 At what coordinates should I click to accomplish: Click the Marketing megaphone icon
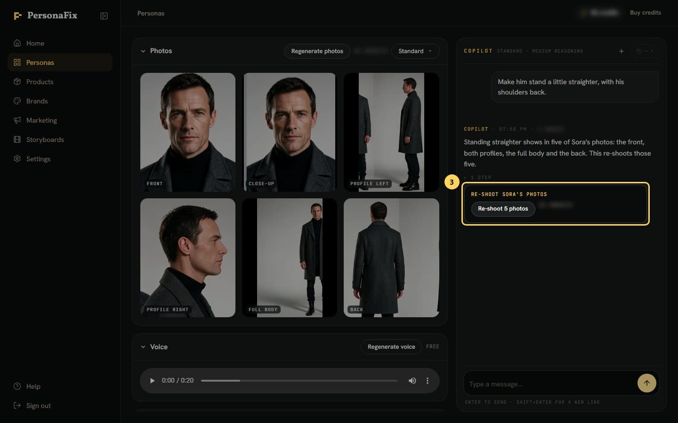click(x=17, y=120)
